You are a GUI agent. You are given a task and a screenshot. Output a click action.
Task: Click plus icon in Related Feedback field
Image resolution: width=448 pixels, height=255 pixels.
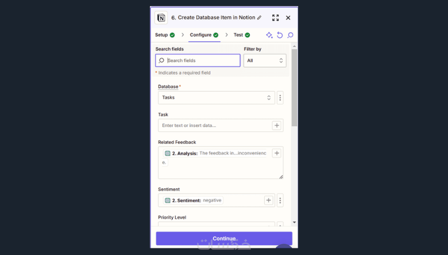276,153
